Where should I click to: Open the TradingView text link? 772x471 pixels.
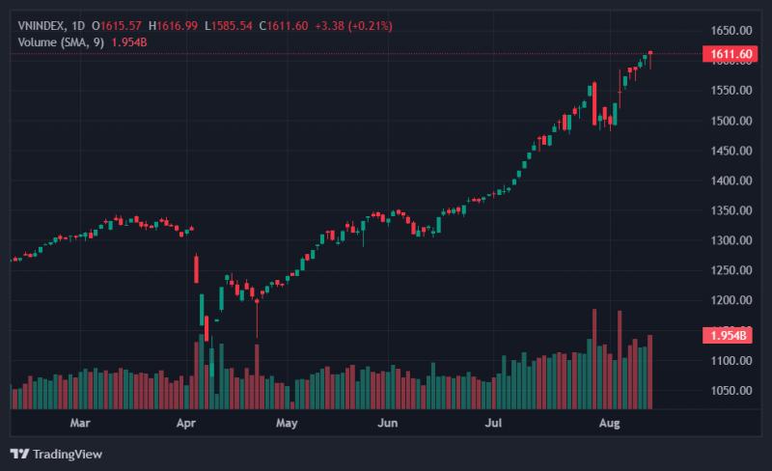[68, 454]
